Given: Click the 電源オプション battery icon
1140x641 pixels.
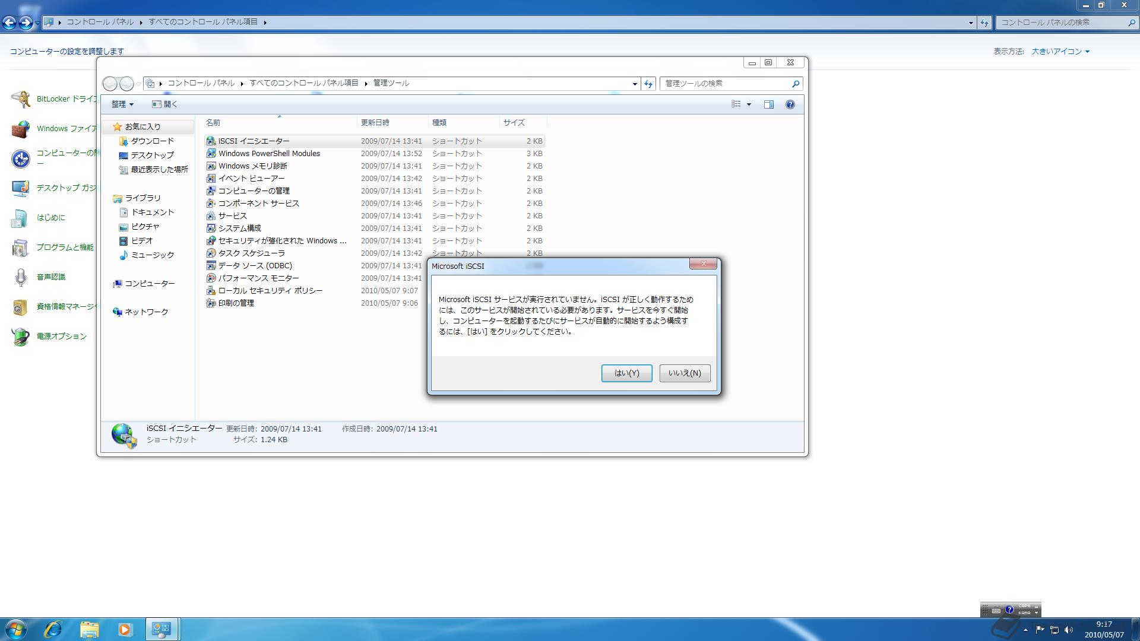Looking at the screenshot, I should (21, 337).
